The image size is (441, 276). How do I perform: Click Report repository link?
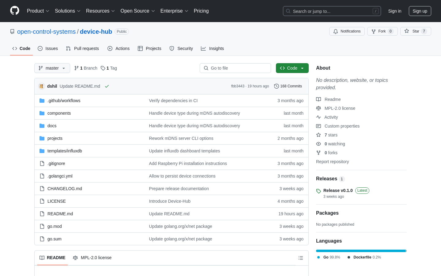pyautogui.click(x=332, y=162)
